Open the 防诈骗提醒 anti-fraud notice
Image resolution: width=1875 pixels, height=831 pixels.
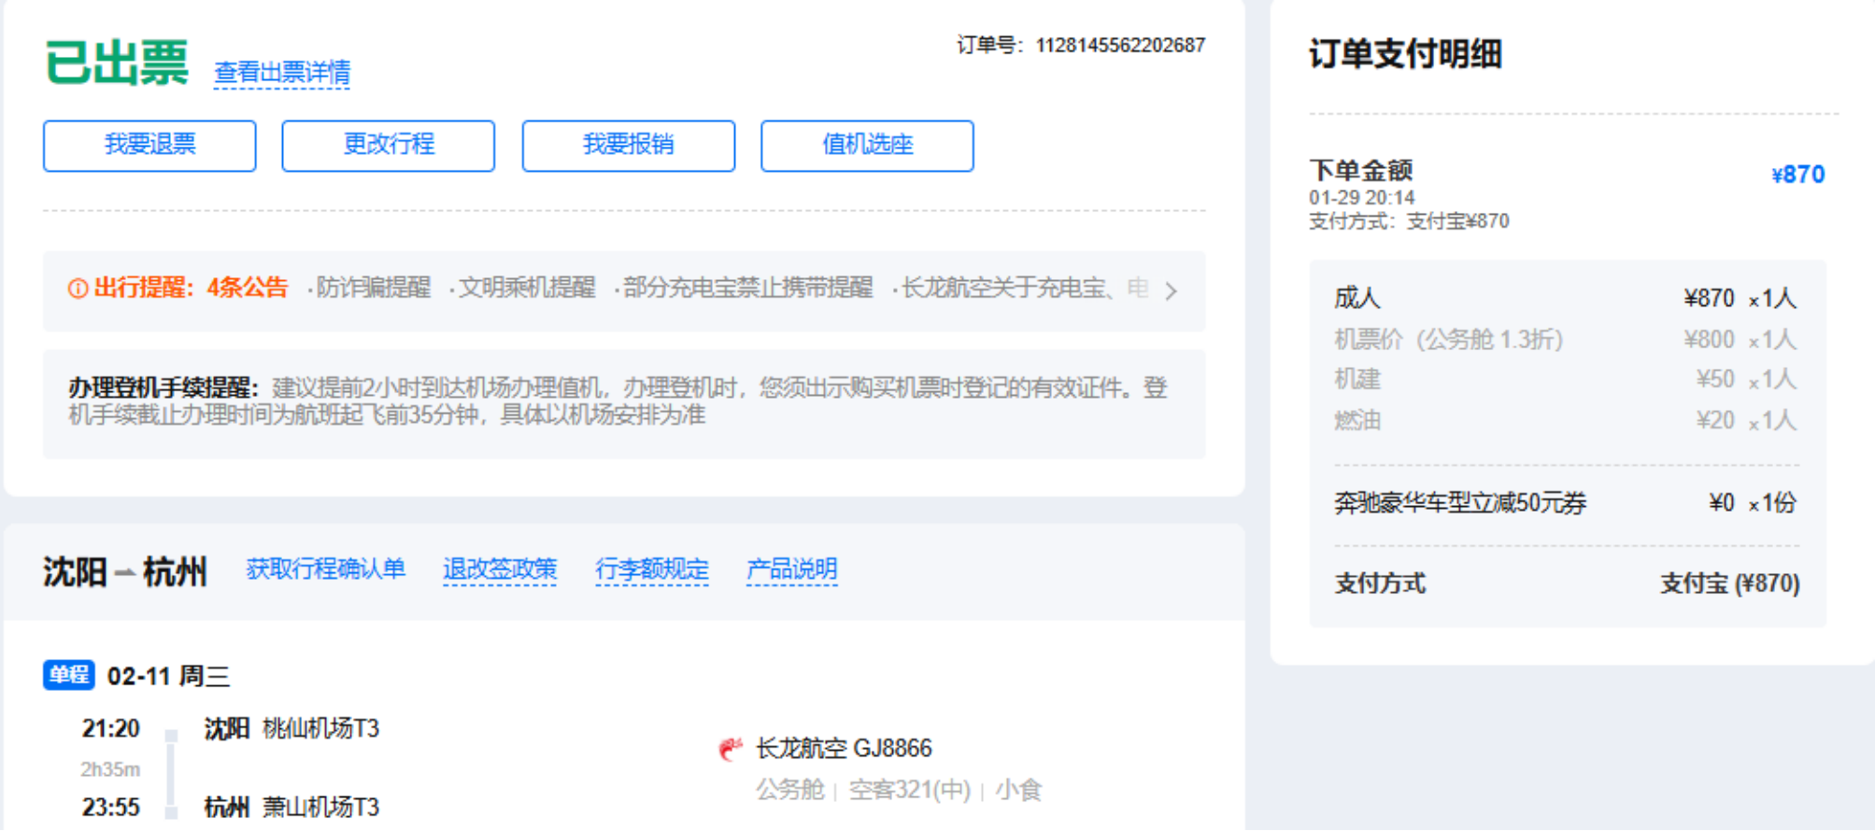(373, 288)
